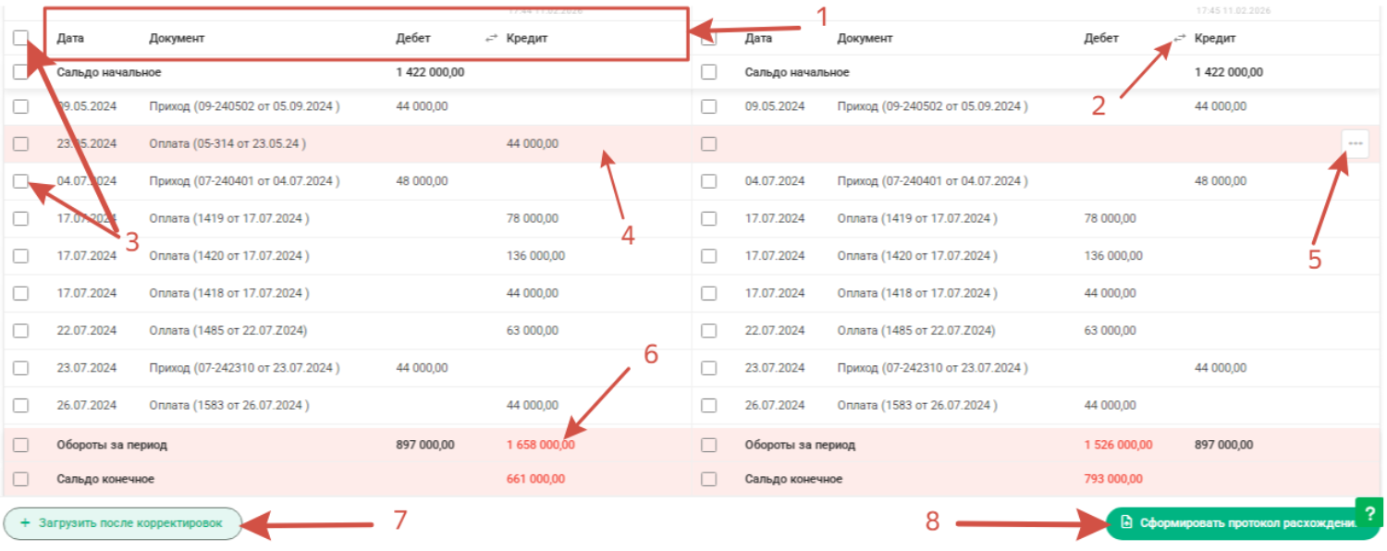Click left table 897 000,00 turnover debit
The width and height of the screenshot is (1387, 551).
[x=425, y=445]
